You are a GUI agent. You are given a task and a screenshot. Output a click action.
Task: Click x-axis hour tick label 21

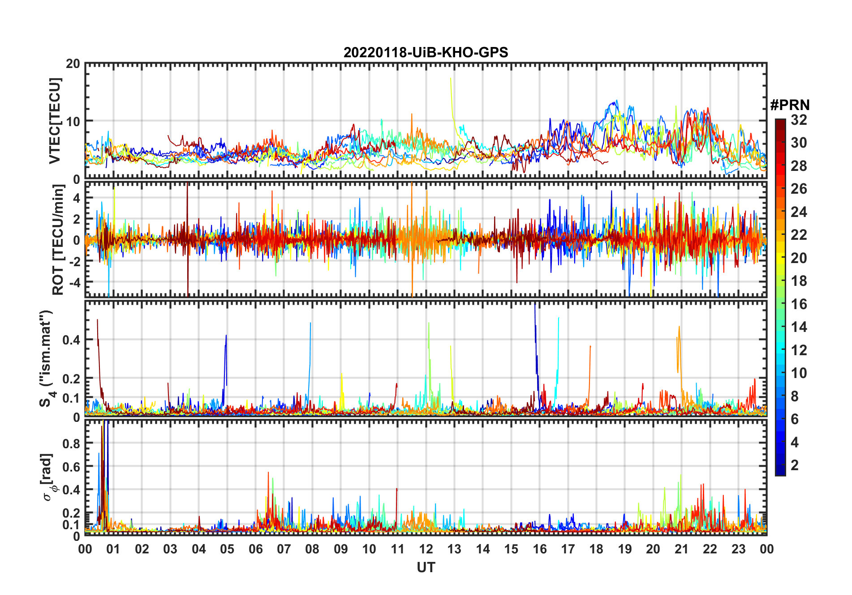[x=681, y=549]
